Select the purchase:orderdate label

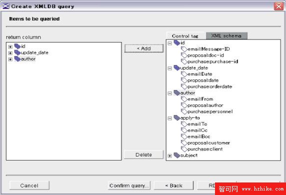tap(210, 86)
